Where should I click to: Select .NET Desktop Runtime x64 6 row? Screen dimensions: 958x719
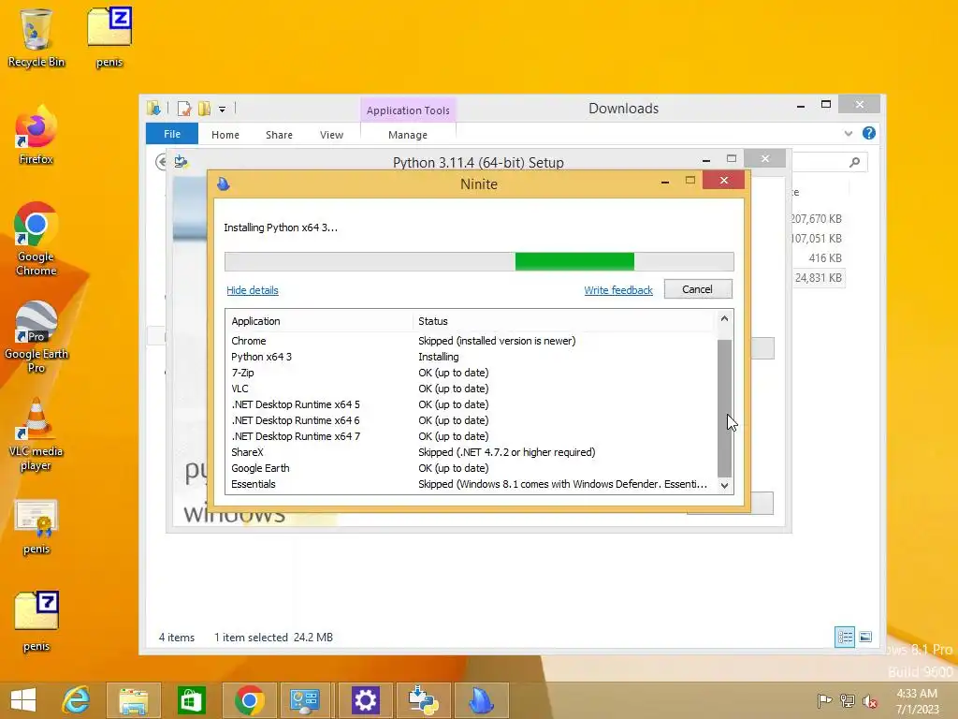coord(472,420)
